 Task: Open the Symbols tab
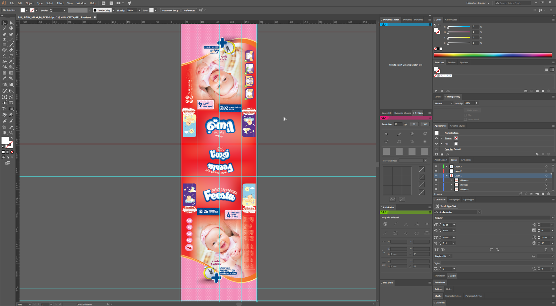464,62
